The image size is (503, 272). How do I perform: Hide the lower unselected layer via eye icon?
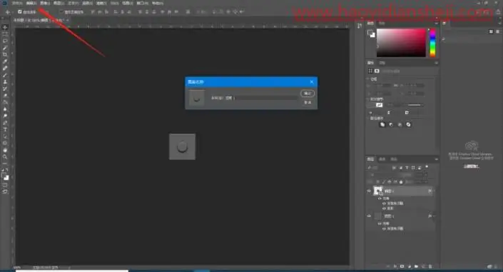tap(369, 216)
